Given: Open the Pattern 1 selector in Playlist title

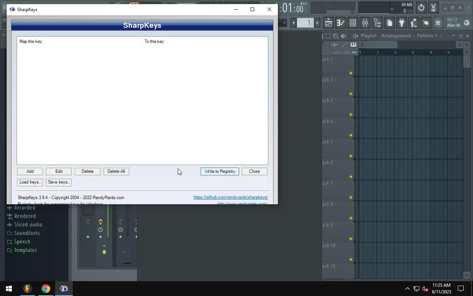Looking at the screenshot, I should [x=427, y=36].
